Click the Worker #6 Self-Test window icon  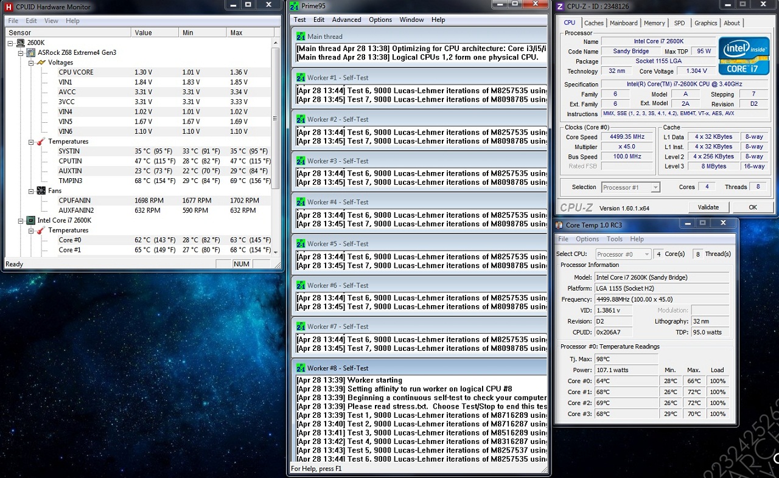301,285
